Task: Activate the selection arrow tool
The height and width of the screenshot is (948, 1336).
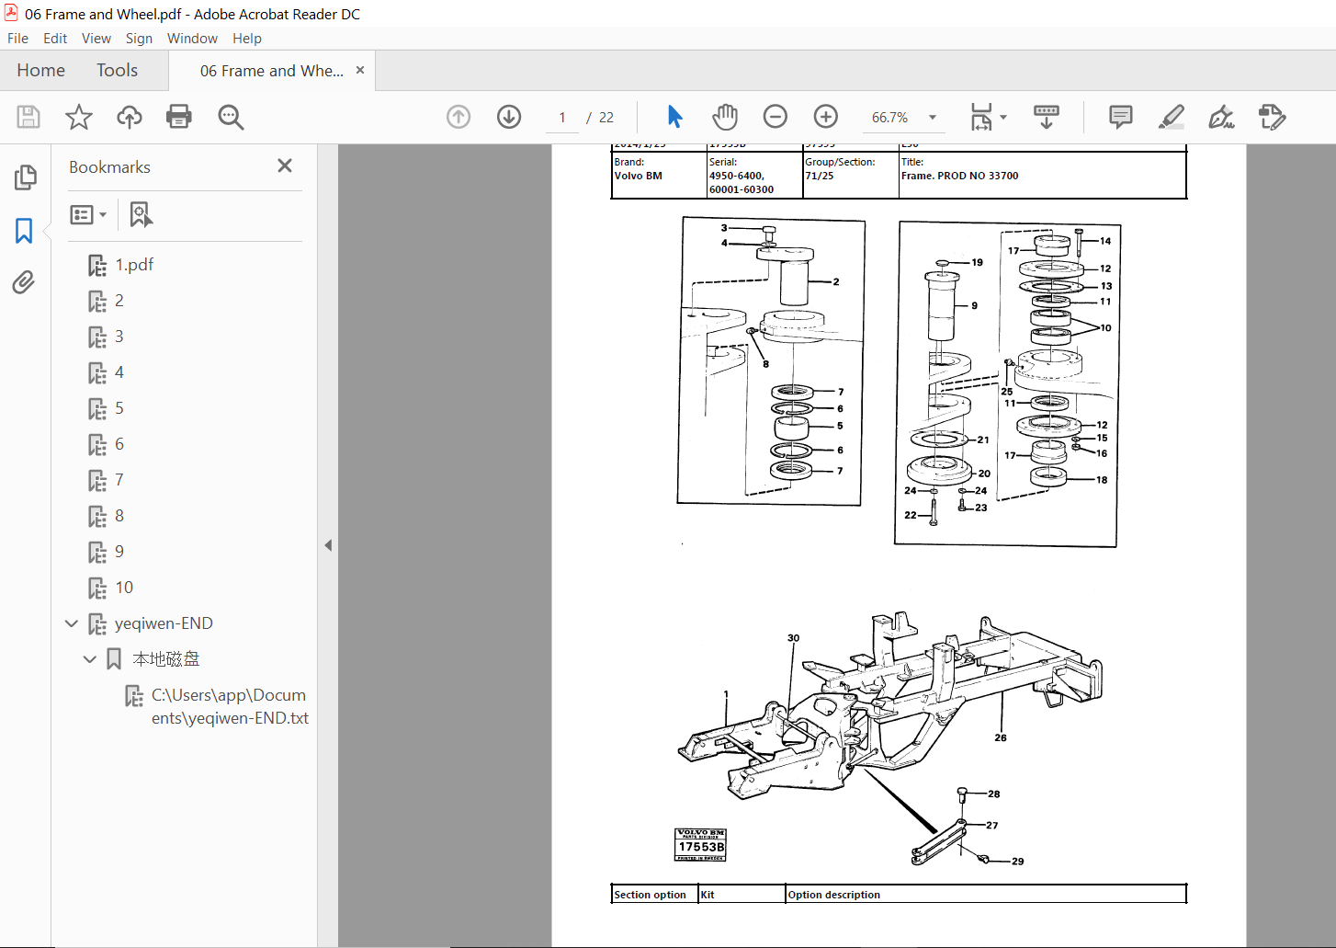Action: pyautogui.click(x=675, y=117)
